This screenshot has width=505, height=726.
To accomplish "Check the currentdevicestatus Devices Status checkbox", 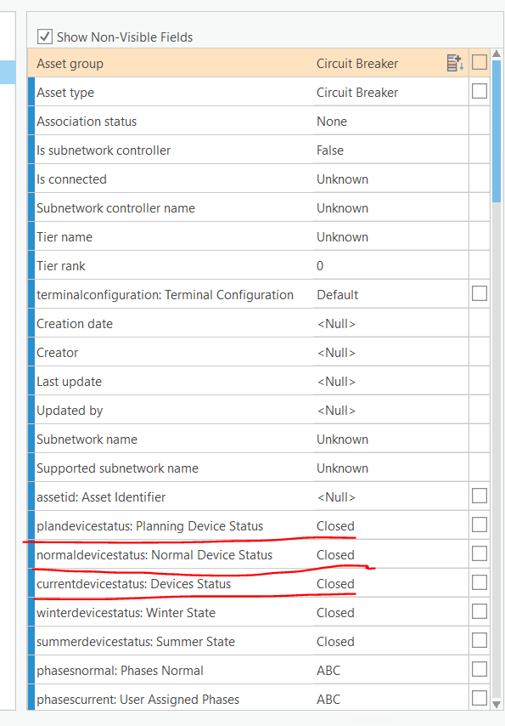I will coord(480,582).
